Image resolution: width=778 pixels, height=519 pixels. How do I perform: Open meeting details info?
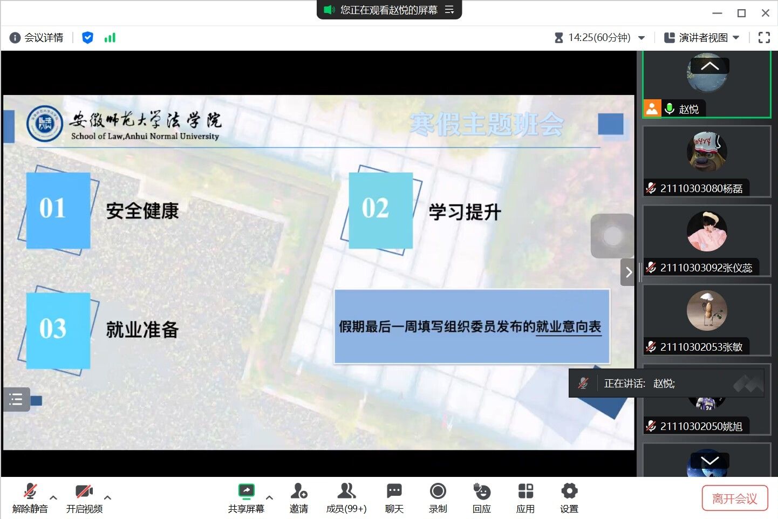37,38
